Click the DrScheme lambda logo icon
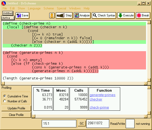This screenshot has width=152, height=130. click(x=4, y=3)
